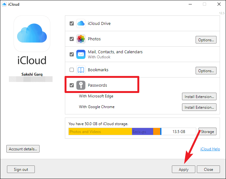This screenshot has height=179, width=226.
Task: Uncheck the iCloud Drive checkbox
Action: [x=72, y=23]
